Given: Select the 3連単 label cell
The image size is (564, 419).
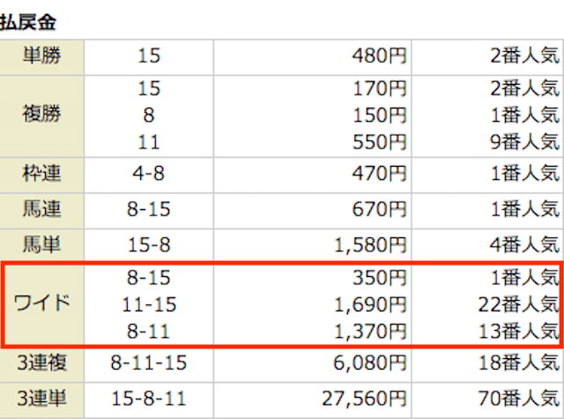Looking at the screenshot, I should pyautogui.click(x=41, y=400).
